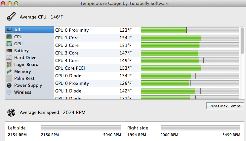The image size is (246, 141).
Task: Click the 2160 RPM minimum label
Action: [50, 135]
